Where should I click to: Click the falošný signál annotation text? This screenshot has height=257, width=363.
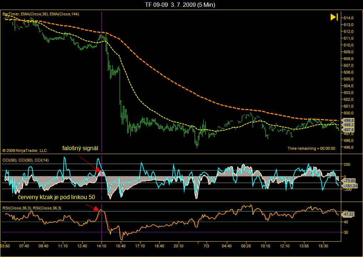click(x=80, y=148)
